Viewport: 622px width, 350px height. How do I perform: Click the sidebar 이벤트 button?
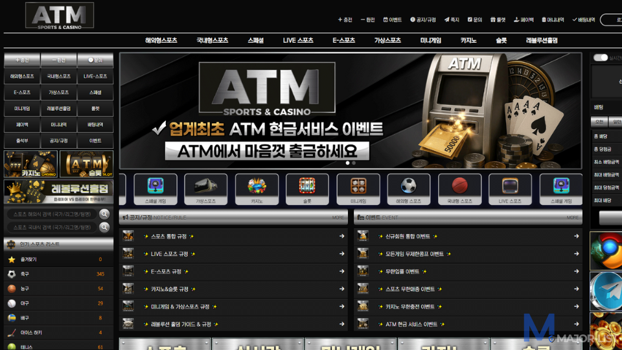[95, 141]
